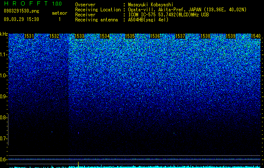264x168 pixels.
Task: Click the meteor count label
Action: [60, 13]
